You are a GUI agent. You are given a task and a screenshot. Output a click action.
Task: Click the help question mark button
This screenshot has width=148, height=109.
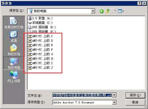pyautogui.click(x=139, y=3)
